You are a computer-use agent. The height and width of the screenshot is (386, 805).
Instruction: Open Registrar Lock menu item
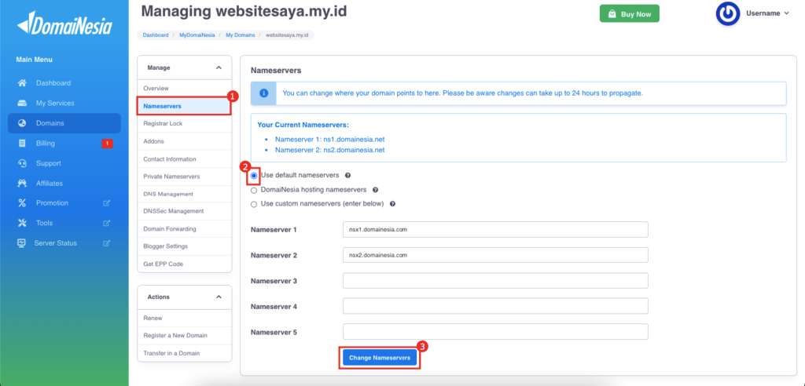(184, 123)
